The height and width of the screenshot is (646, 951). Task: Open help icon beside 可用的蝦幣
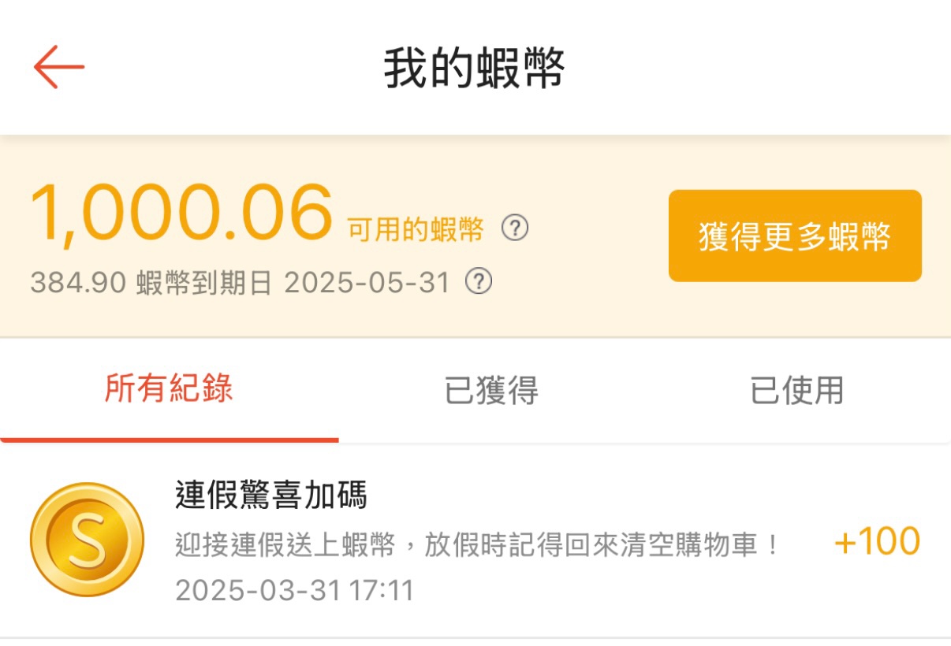[515, 228]
